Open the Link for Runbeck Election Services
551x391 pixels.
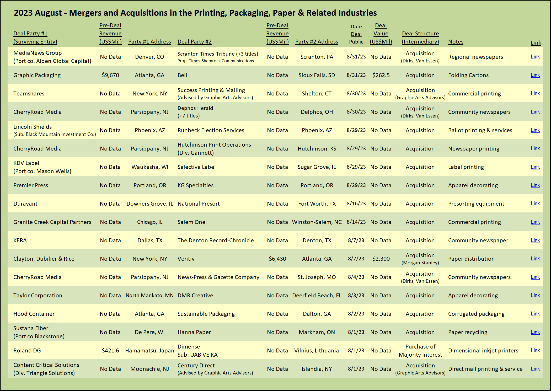(x=535, y=130)
